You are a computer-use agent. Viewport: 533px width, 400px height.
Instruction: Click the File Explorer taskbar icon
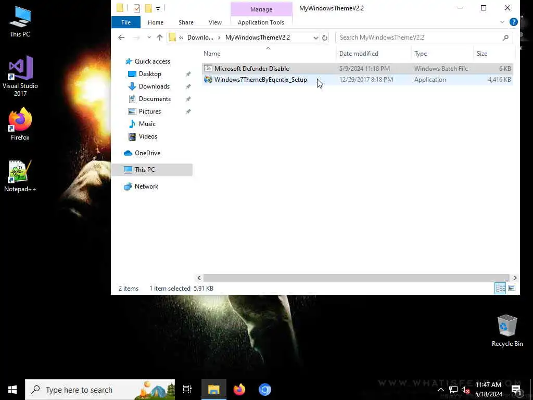(x=214, y=390)
